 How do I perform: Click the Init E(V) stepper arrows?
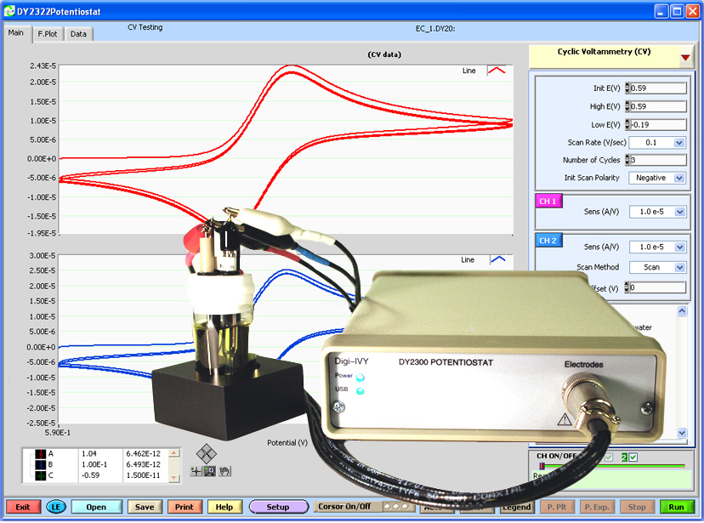tap(627, 88)
